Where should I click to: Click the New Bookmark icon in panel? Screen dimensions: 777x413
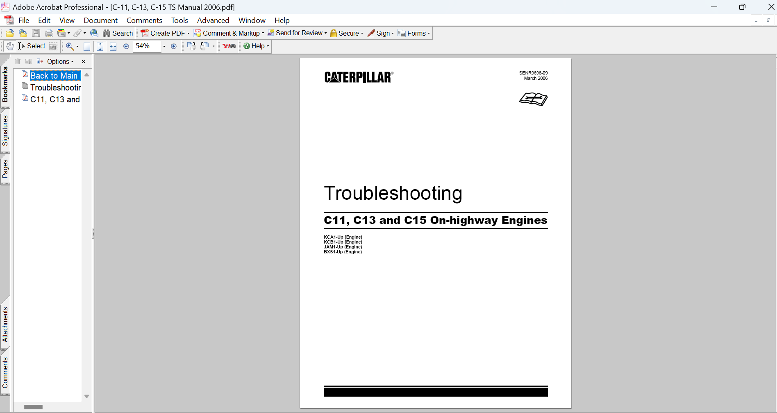pos(29,61)
